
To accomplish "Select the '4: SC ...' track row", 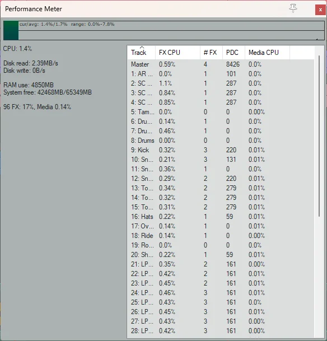I will tap(221, 102).
